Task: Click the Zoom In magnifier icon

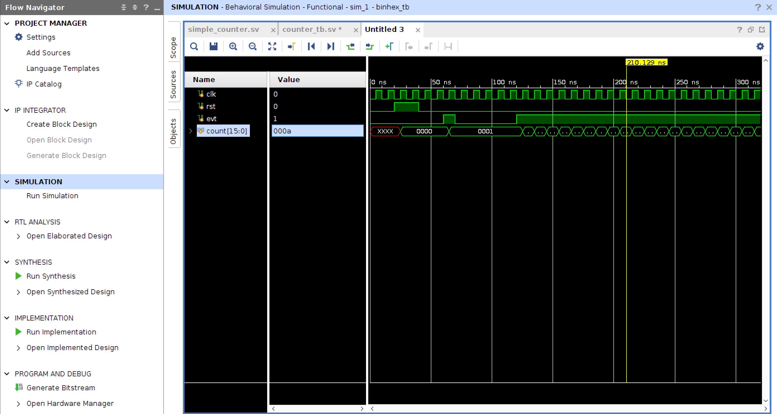Action: (233, 46)
